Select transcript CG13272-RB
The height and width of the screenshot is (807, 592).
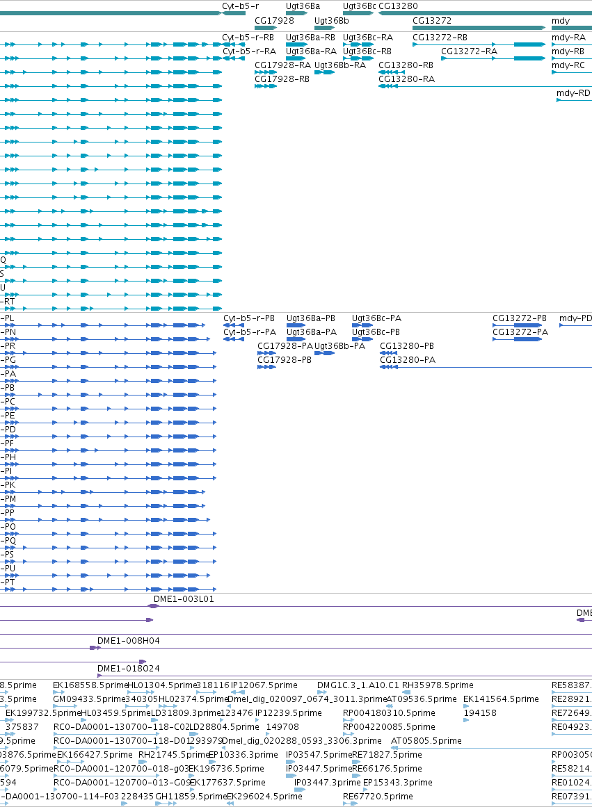(x=440, y=38)
